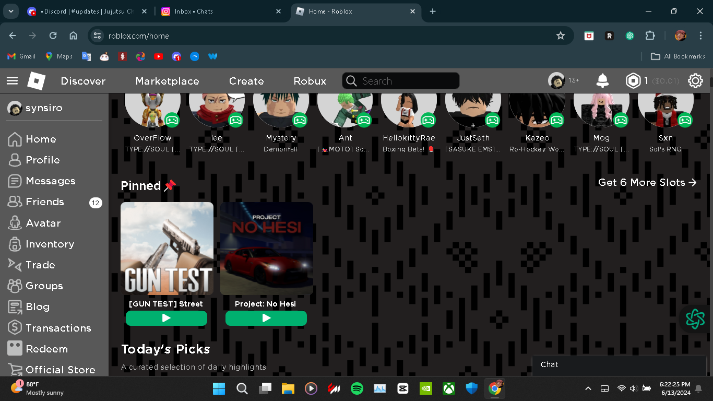Image resolution: width=713 pixels, height=401 pixels.
Task: Click the Friends count badge 12
Action: 96,203
